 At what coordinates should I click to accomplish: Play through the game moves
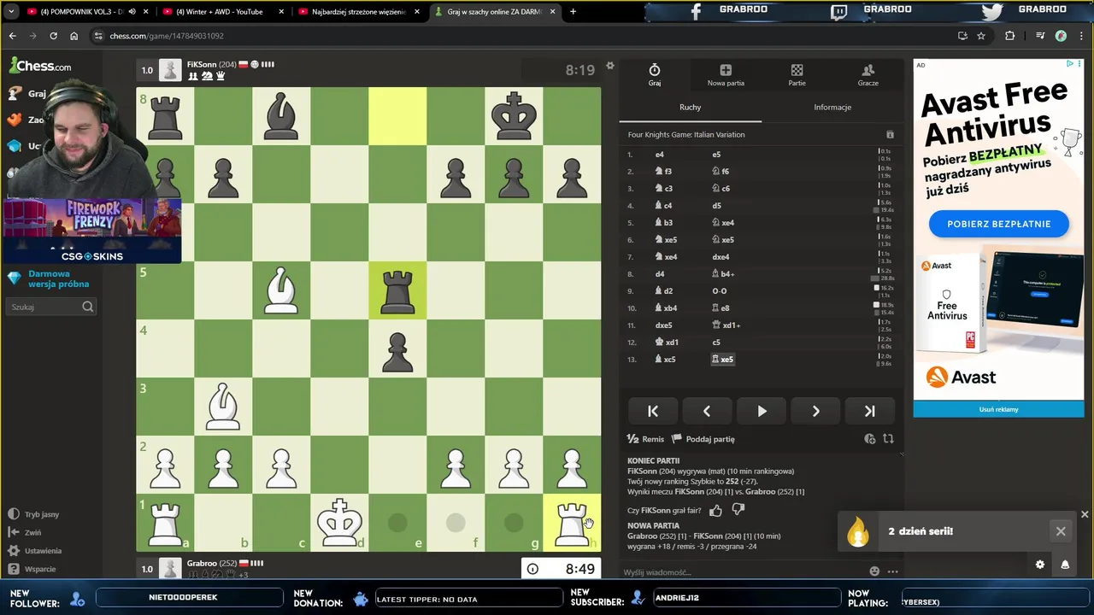pos(762,411)
